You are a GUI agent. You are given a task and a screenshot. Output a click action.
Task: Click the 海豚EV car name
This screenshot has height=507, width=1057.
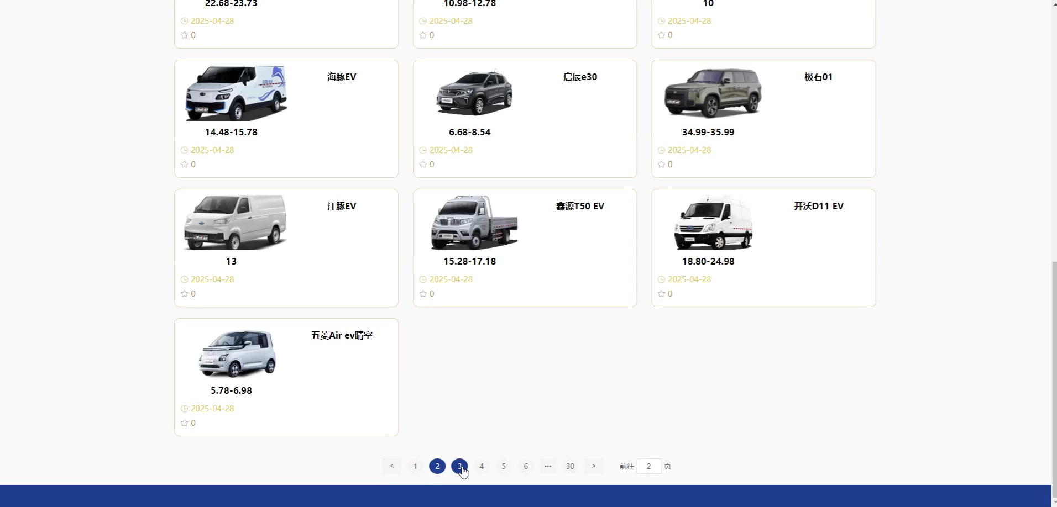tap(342, 77)
